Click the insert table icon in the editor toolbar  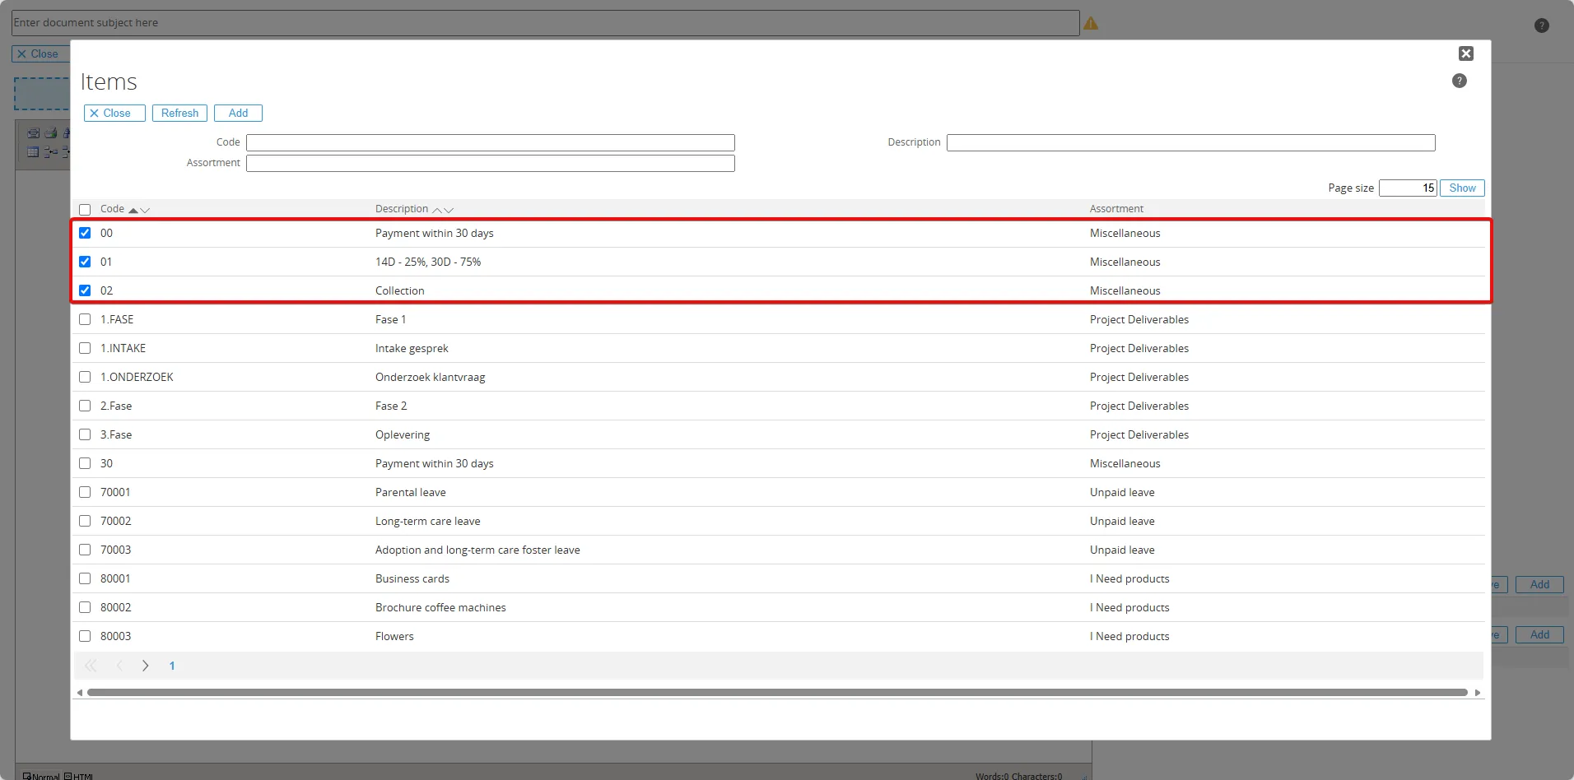point(33,151)
